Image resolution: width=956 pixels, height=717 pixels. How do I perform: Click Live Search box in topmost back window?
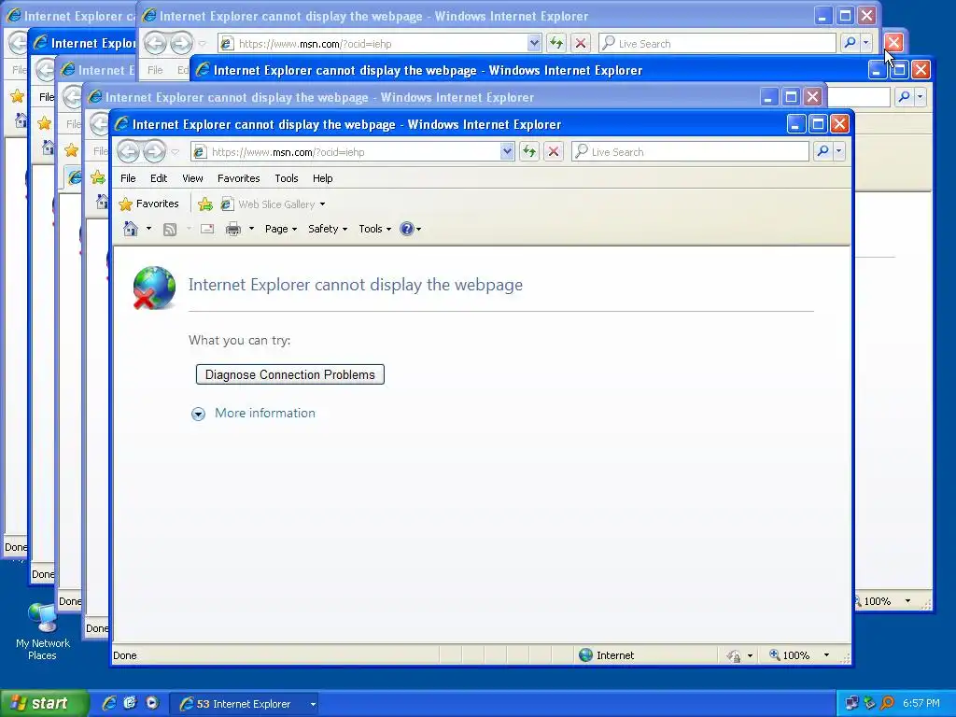(x=717, y=43)
